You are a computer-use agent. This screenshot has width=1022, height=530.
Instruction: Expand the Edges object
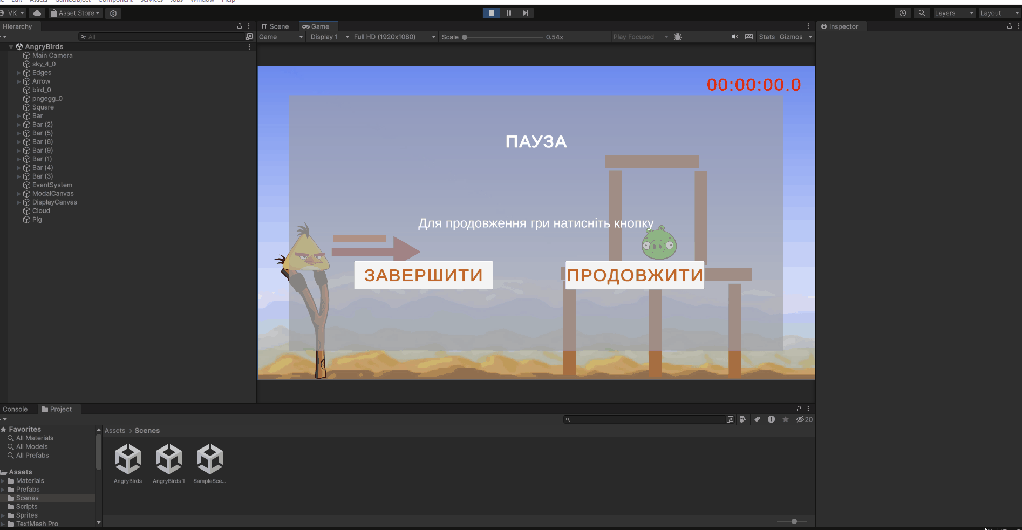pyautogui.click(x=18, y=73)
